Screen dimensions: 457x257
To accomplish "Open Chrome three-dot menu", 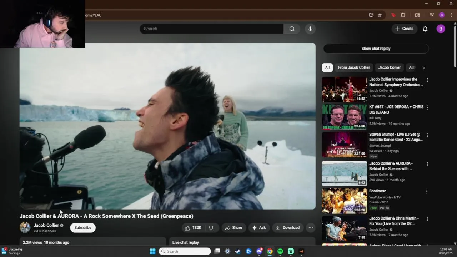I will coord(451,15).
